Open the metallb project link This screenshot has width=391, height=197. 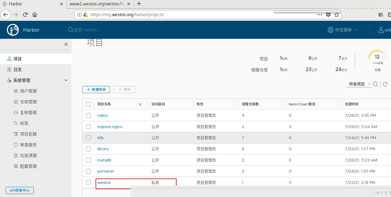tap(104, 160)
